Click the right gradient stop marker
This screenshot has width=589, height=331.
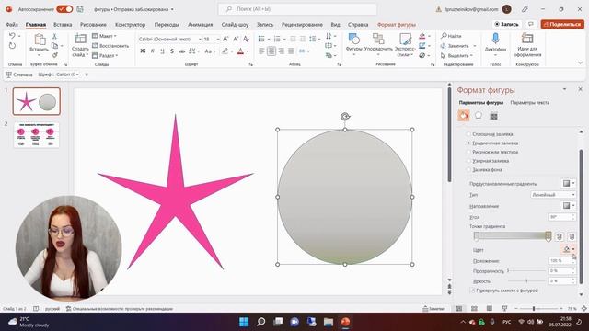click(549, 236)
